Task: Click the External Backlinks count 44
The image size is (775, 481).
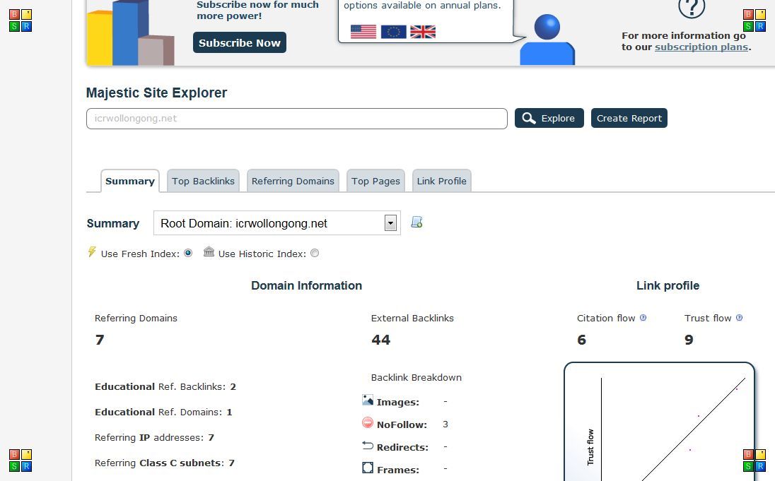Action: [x=381, y=340]
